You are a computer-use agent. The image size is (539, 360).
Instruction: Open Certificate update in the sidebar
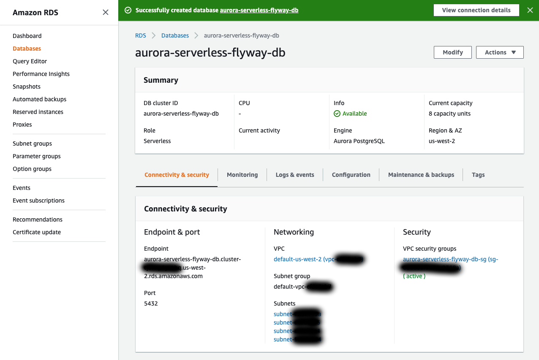37,232
